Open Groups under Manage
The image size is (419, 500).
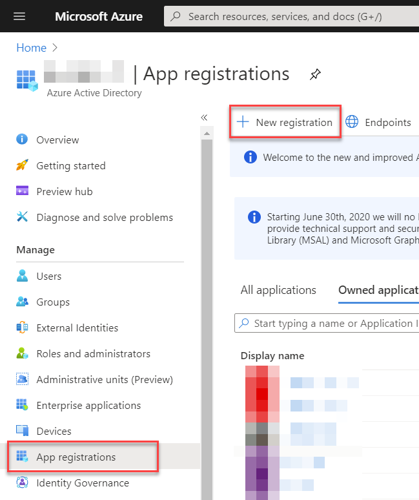[53, 302]
